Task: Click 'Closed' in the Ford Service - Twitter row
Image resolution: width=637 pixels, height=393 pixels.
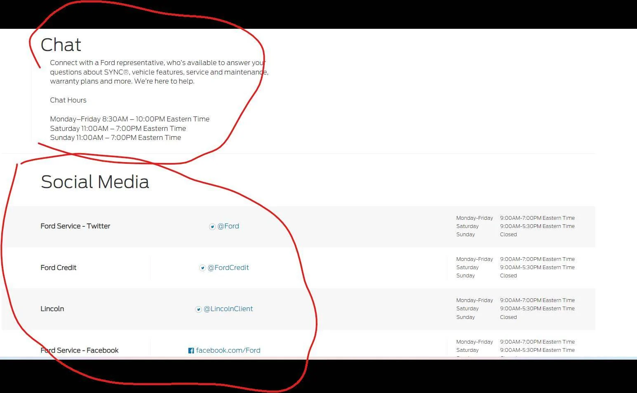Action: tap(508, 234)
